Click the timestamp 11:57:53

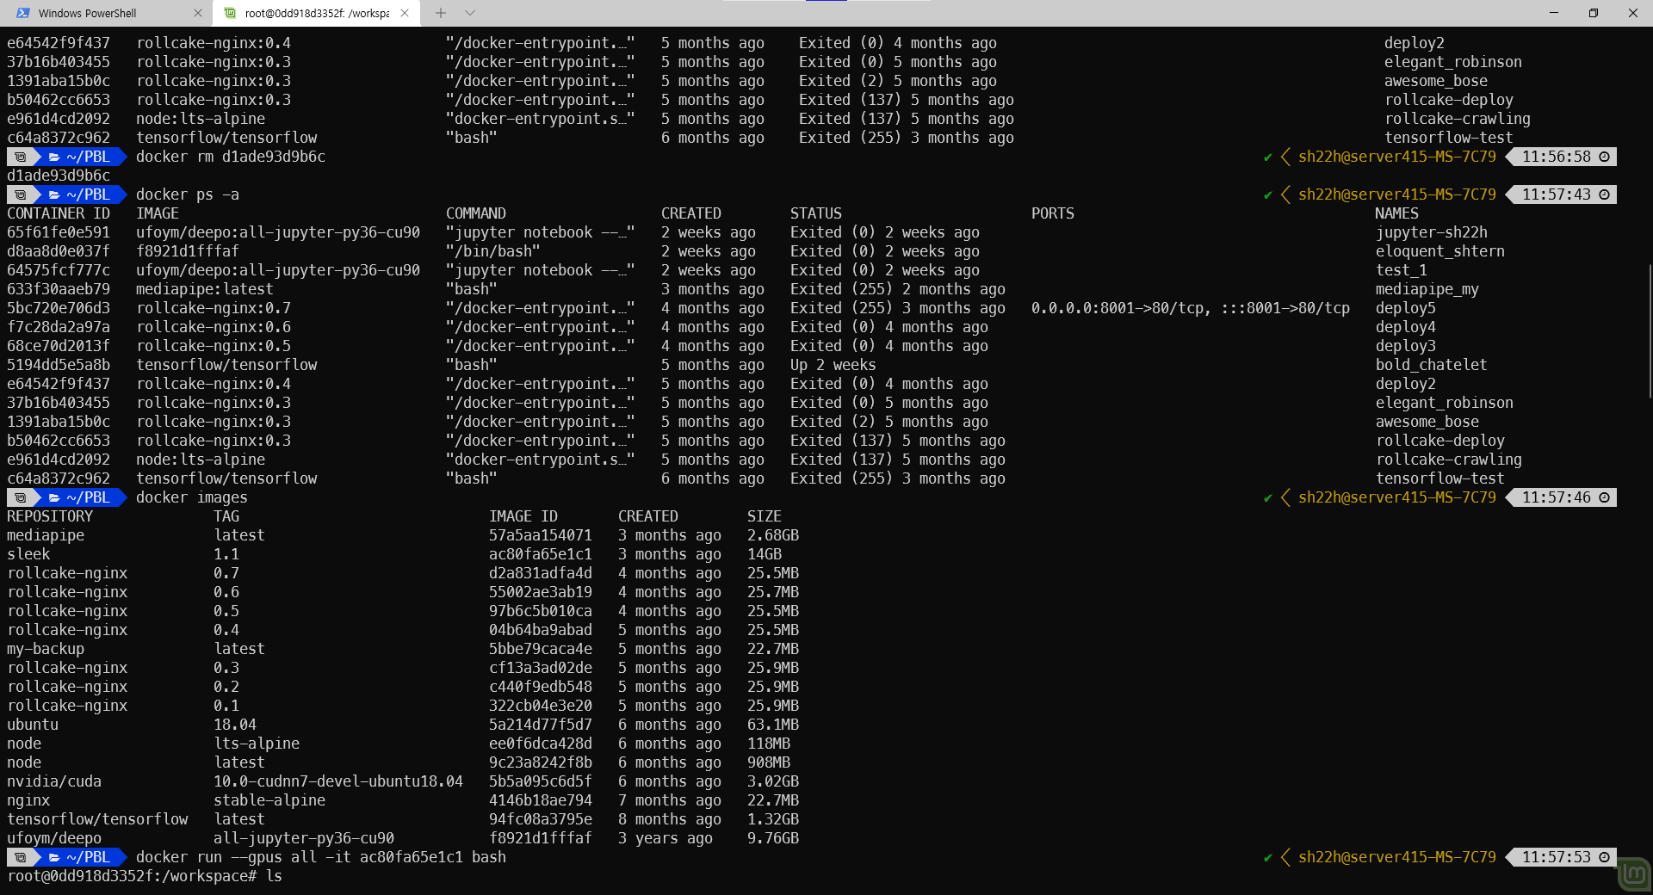point(1556,857)
